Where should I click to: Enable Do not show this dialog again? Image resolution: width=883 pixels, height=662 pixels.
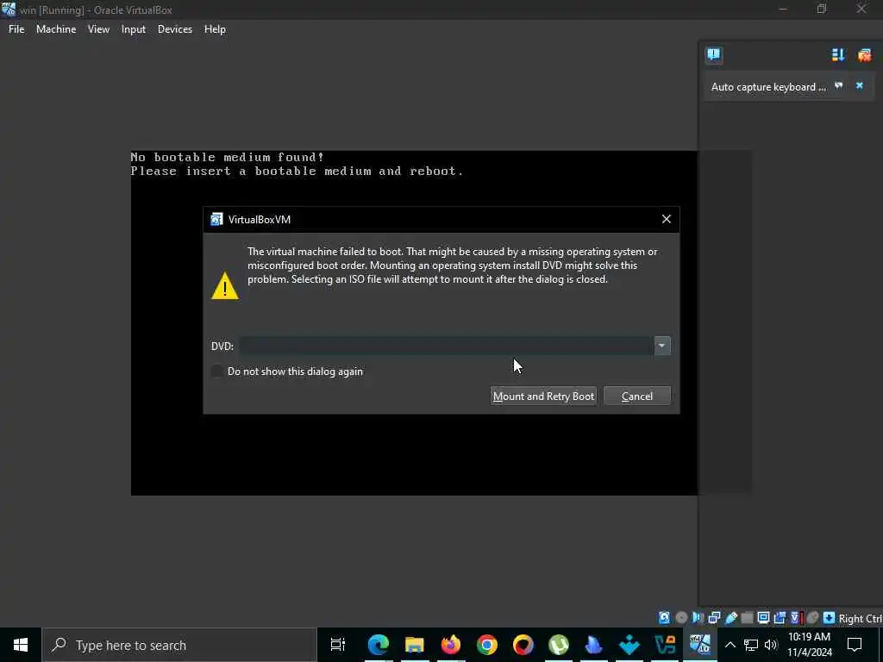216,371
